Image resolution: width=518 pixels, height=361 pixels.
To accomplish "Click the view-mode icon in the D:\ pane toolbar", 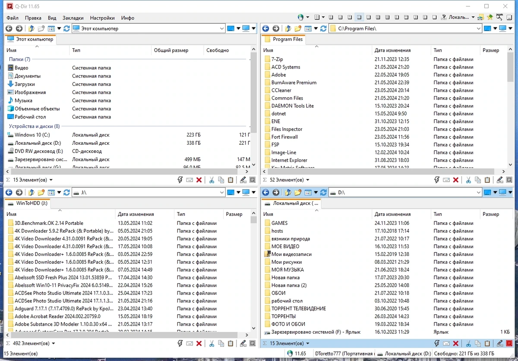I will [x=308, y=192].
